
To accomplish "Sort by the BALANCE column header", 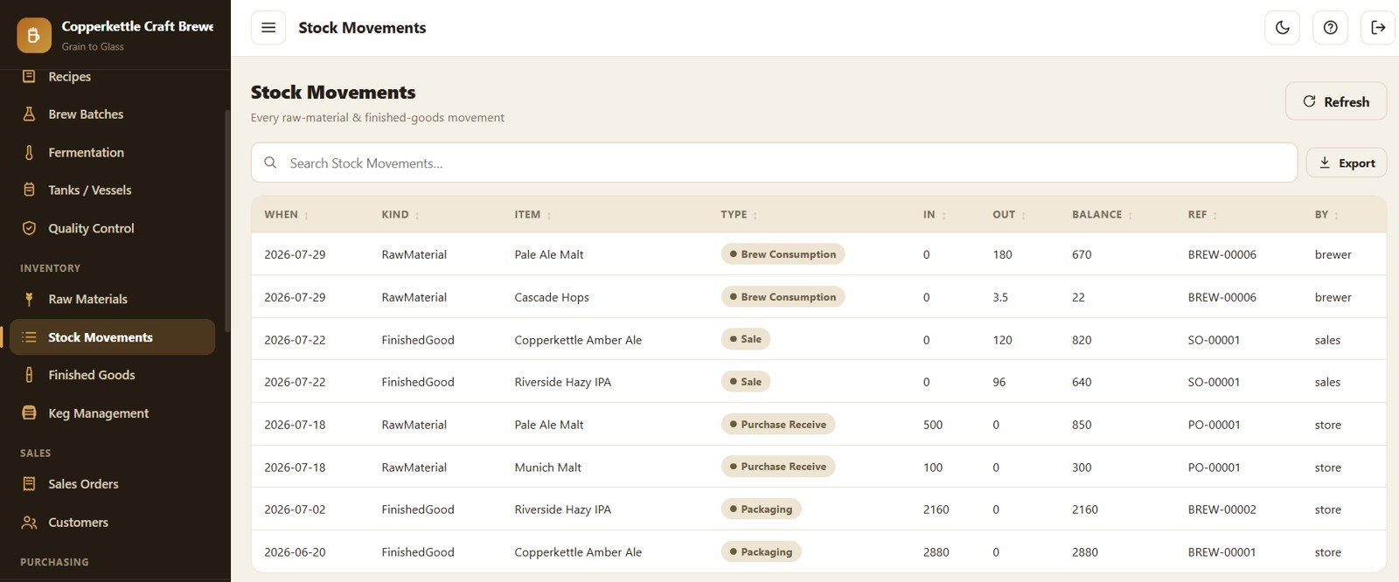I will click(1103, 215).
